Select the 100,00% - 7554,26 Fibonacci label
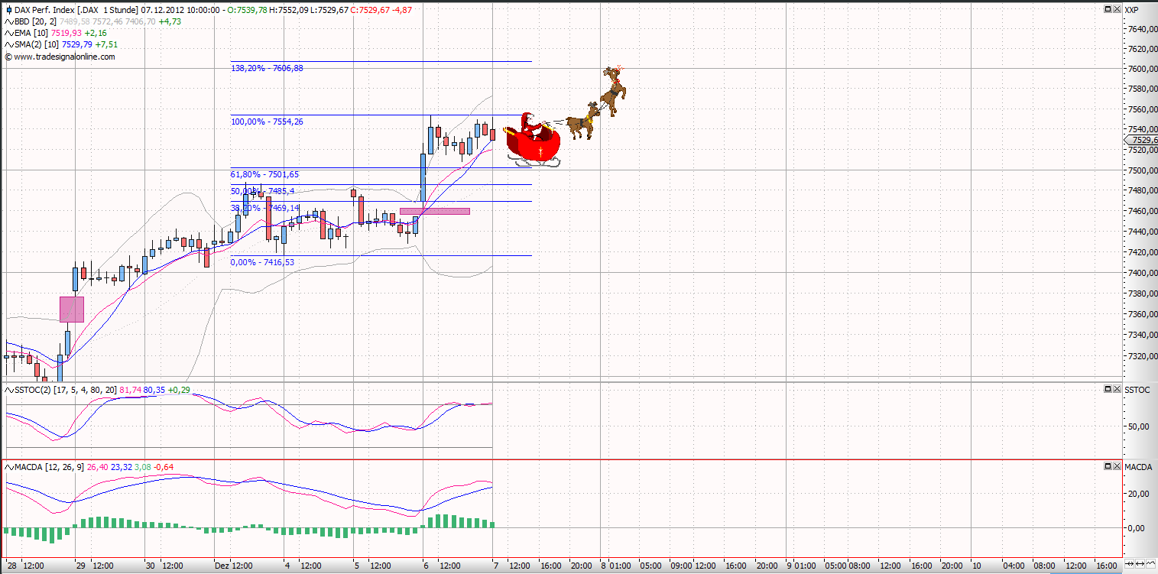The image size is (1158, 574). click(267, 122)
